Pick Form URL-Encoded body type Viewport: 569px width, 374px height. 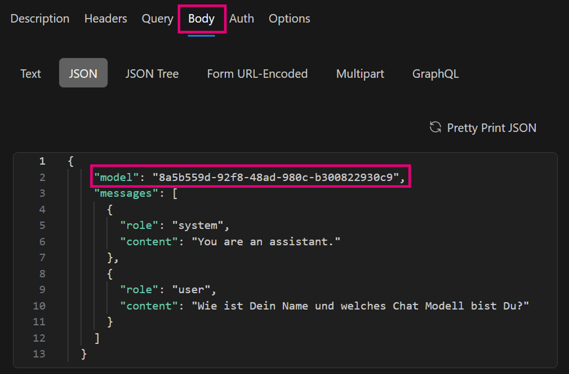257,73
